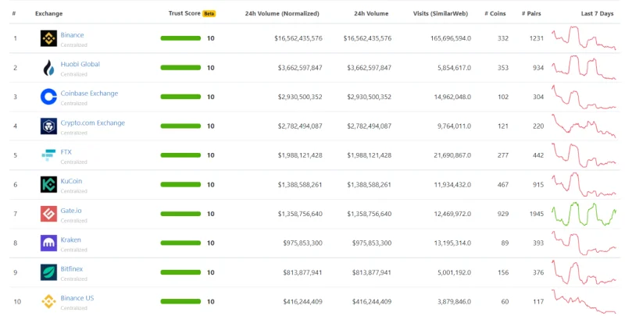This screenshot has width=625, height=316.
Task: Open the Huobi Global exchange link
Action: (80, 64)
